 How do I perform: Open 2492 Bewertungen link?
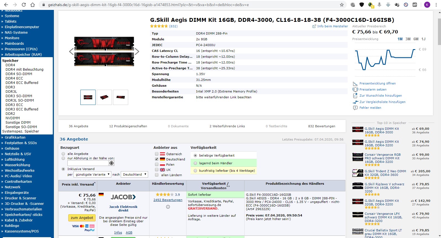pyautogui.click(x=168, y=200)
